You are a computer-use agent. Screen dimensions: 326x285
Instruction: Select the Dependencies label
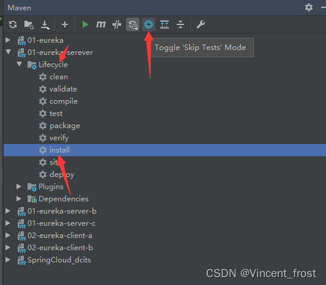click(x=64, y=199)
